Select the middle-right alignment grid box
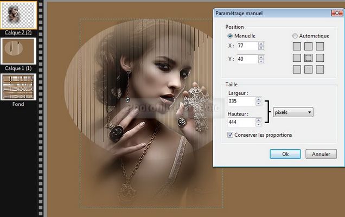 pyautogui.click(x=320, y=58)
